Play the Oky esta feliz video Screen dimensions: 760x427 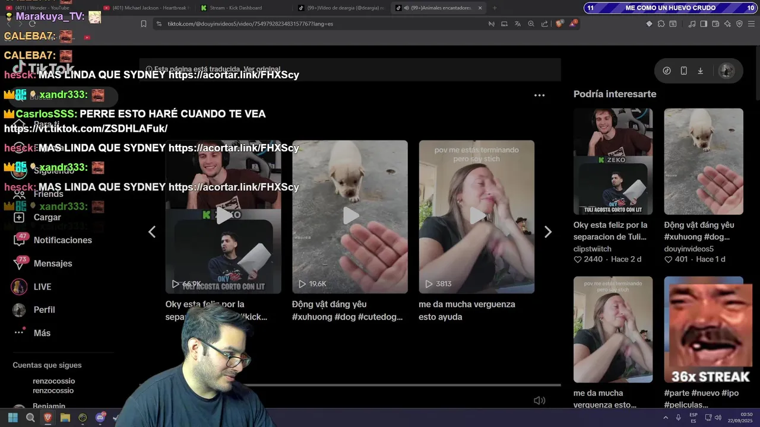(223, 216)
